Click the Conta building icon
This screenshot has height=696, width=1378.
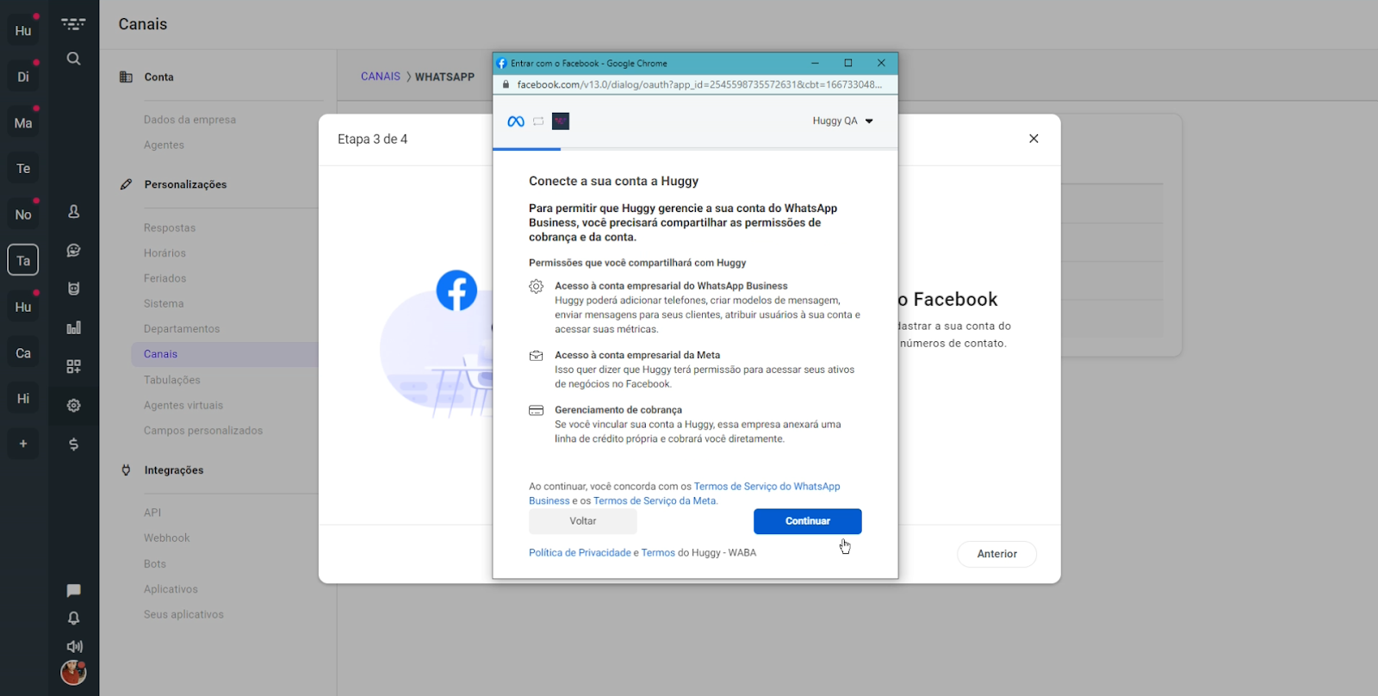[126, 77]
